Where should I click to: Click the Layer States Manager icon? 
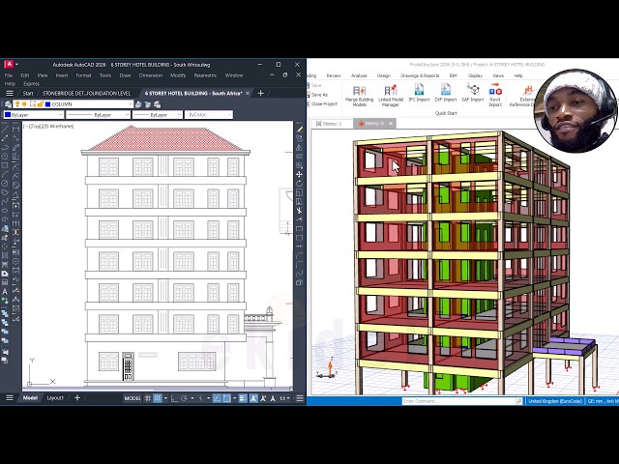[157, 104]
